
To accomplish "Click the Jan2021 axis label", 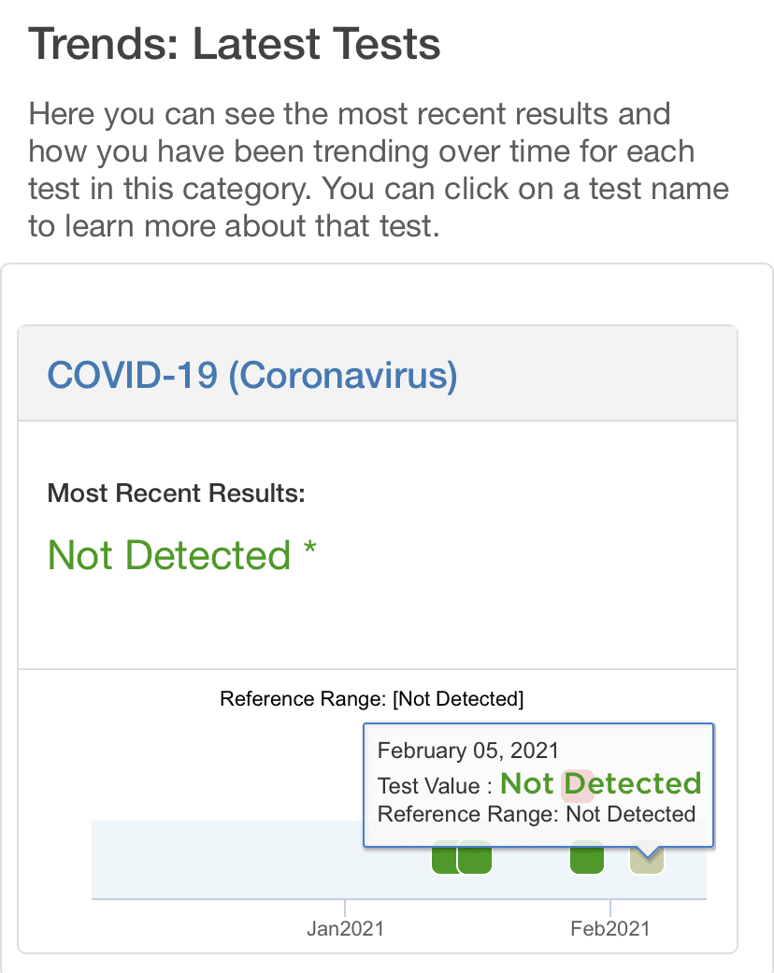I will [x=345, y=928].
